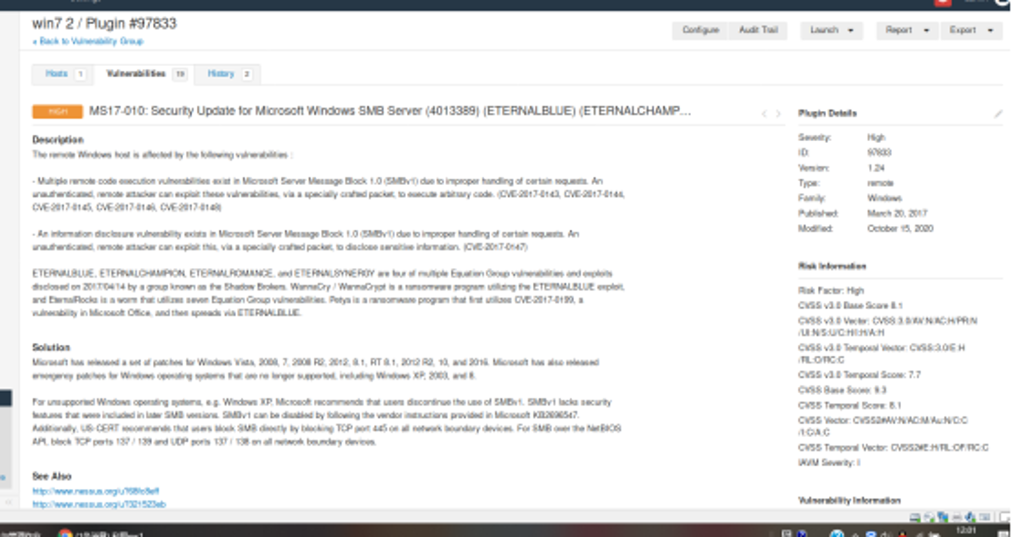1012x537 pixels.
Task: Click the CVSS Base Score 9.3 line
Action: pyautogui.click(x=842, y=390)
